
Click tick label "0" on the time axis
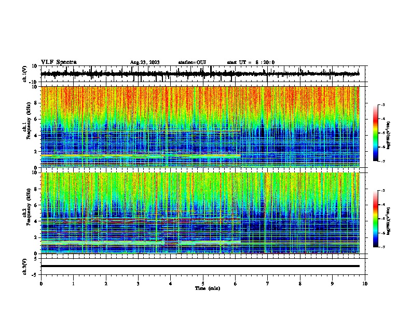pyautogui.click(x=41, y=284)
